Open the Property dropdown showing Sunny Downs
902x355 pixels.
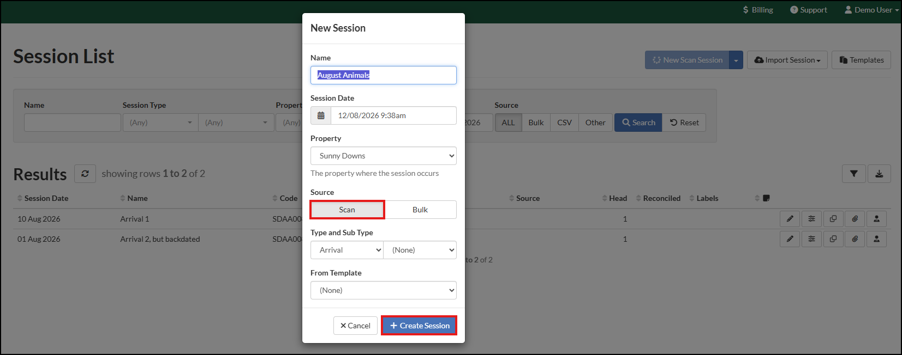[384, 156]
